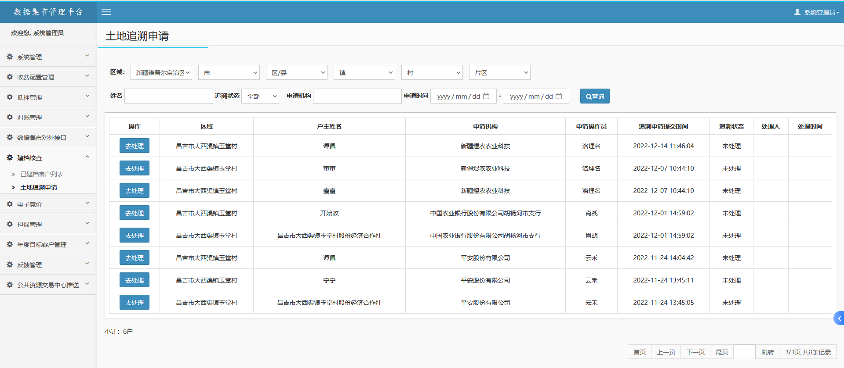The width and height of the screenshot is (844, 368).
Task: Click the gear icon beside 年度目标客户管理
Action: pos(10,244)
